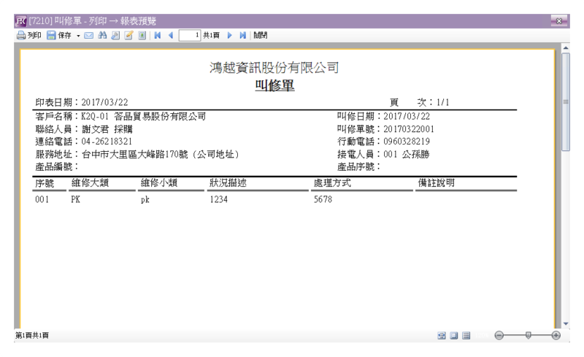Click the 關閉 close preview button
This screenshot has width=584, height=357.
[261, 35]
